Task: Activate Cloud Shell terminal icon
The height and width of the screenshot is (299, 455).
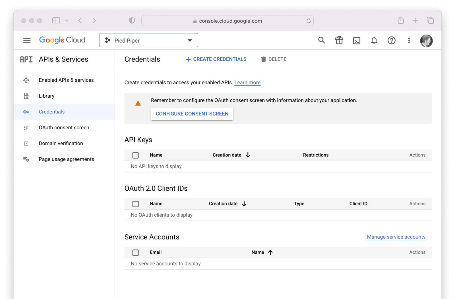Action: point(357,41)
